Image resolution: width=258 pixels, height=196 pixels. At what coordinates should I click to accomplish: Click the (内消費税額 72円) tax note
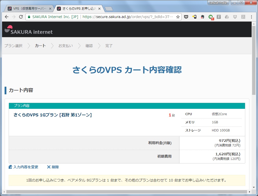(227, 145)
